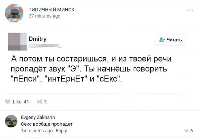Viewport: 200px width, 138px height.
Task: Click the blurred handle under Dmitry's name
Action: pyautogui.click(x=45, y=46)
